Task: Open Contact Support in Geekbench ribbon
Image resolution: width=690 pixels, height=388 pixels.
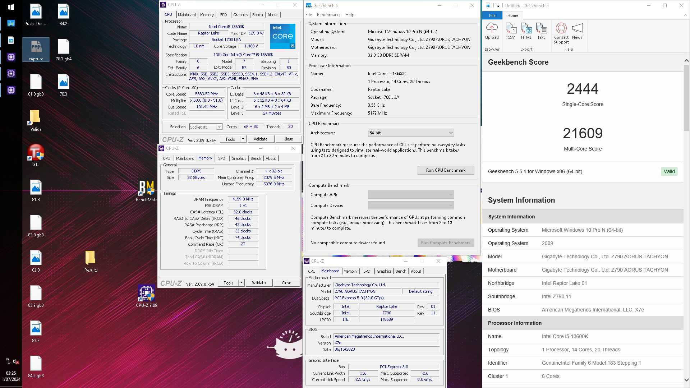Action: [x=561, y=33]
